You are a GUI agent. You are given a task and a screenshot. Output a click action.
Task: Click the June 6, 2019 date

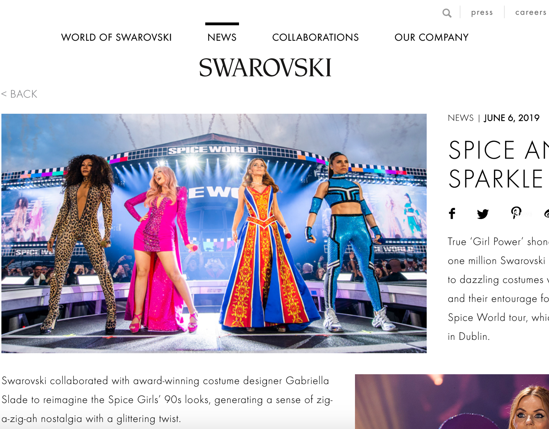(x=511, y=118)
